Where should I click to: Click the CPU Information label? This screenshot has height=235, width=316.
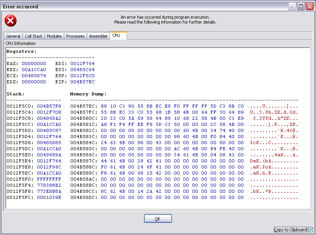tap(21, 43)
